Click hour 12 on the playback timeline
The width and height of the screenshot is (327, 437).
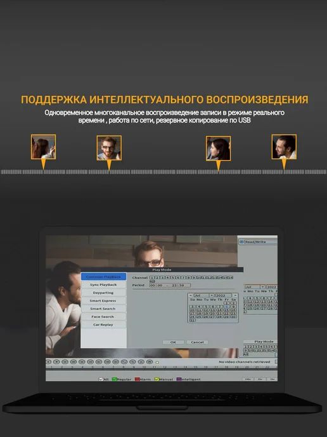pos(165,368)
